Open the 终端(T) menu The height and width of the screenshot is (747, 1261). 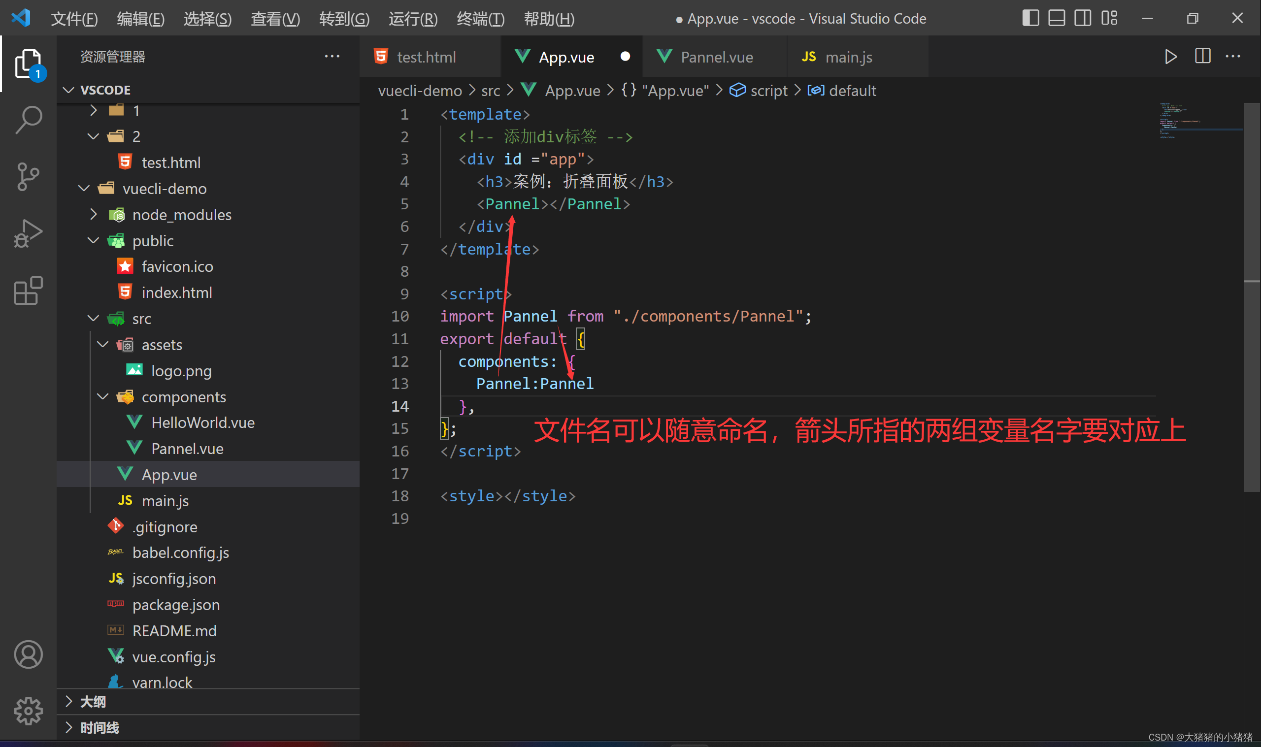coord(480,19)
